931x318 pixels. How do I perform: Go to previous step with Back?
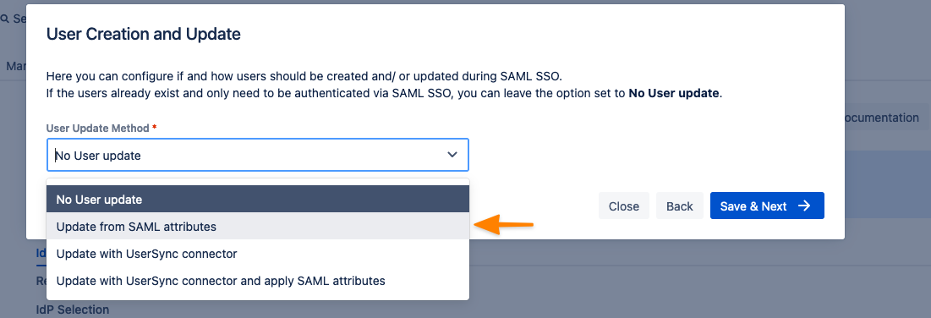680,206
